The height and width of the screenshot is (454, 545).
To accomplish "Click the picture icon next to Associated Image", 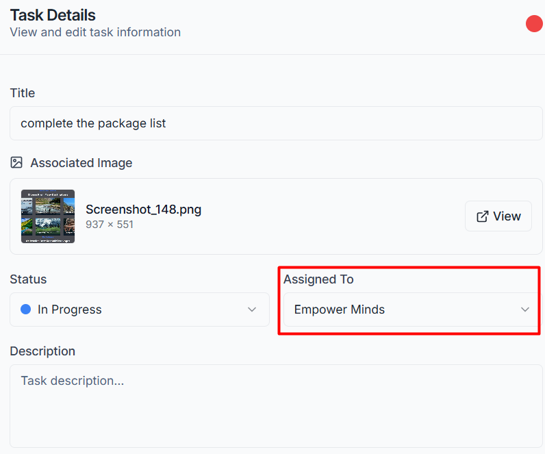I will [x=16, y=162].
